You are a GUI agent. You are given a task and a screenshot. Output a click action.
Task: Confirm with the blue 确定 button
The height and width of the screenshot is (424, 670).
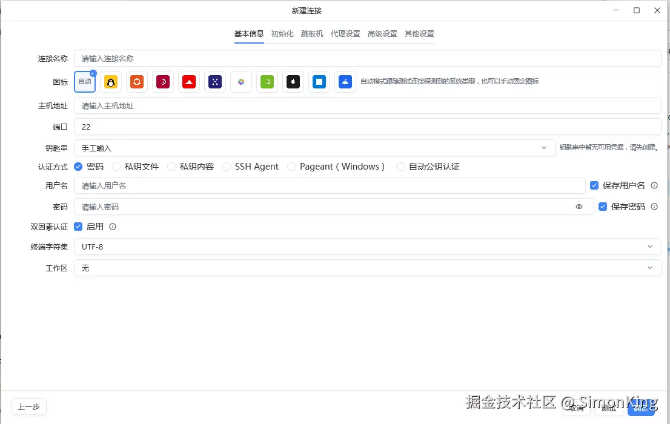[641, 409]
